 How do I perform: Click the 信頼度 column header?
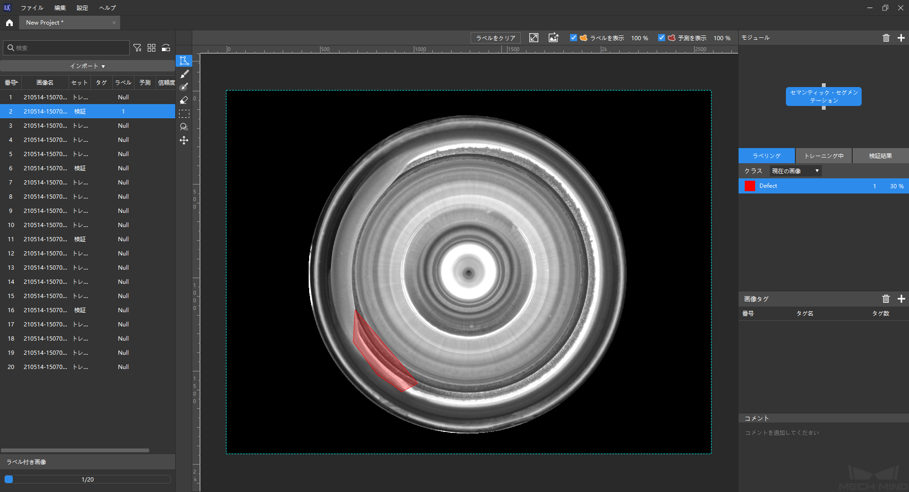[166, 83]
